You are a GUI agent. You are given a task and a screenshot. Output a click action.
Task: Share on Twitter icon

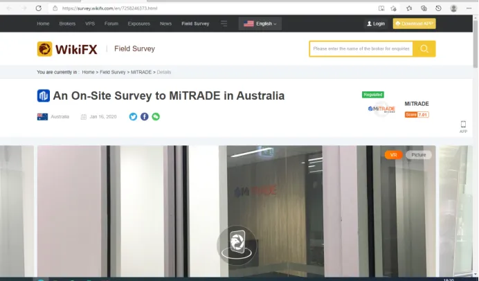coord(133,116)
